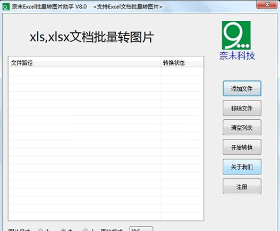Click the 文件路径 column header
This screenshot has height=231, width=280.
[x=85, y=63]
